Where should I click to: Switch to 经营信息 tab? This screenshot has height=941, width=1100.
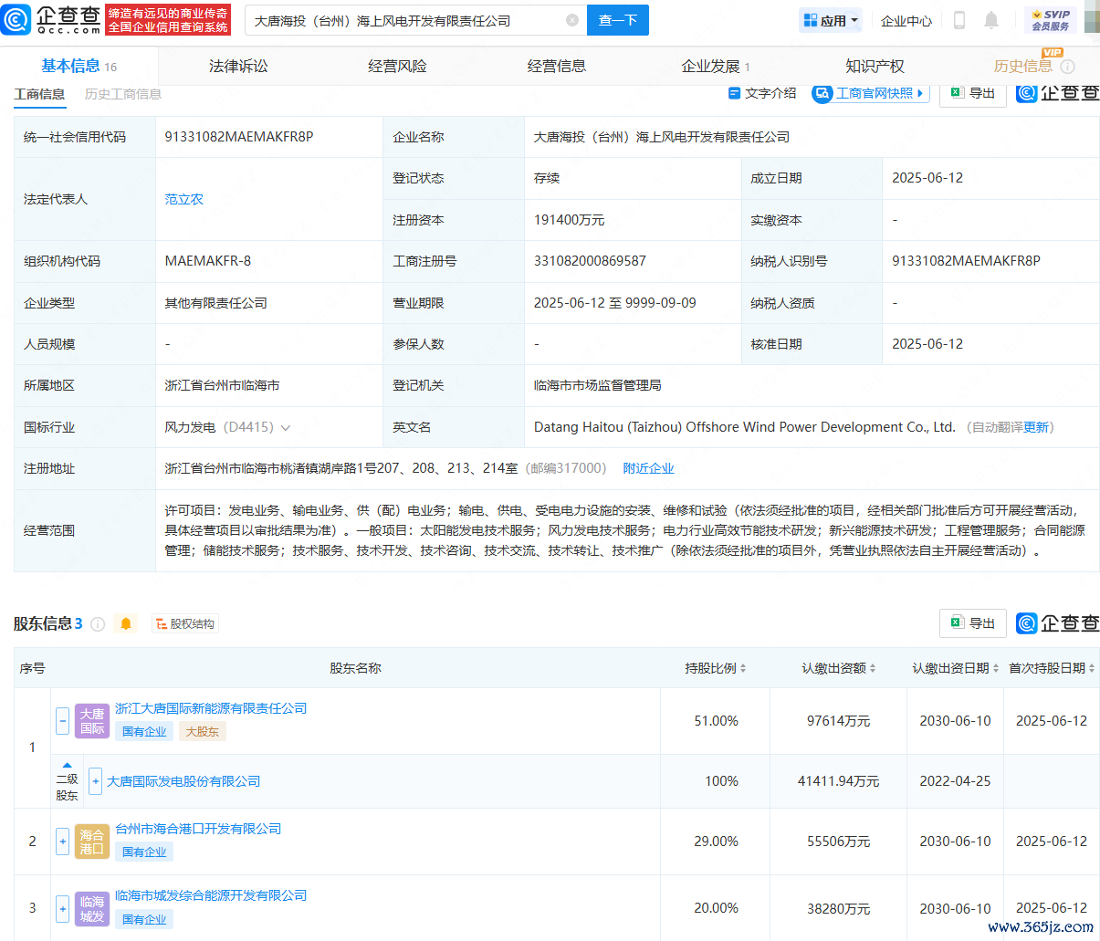(557, 66)
